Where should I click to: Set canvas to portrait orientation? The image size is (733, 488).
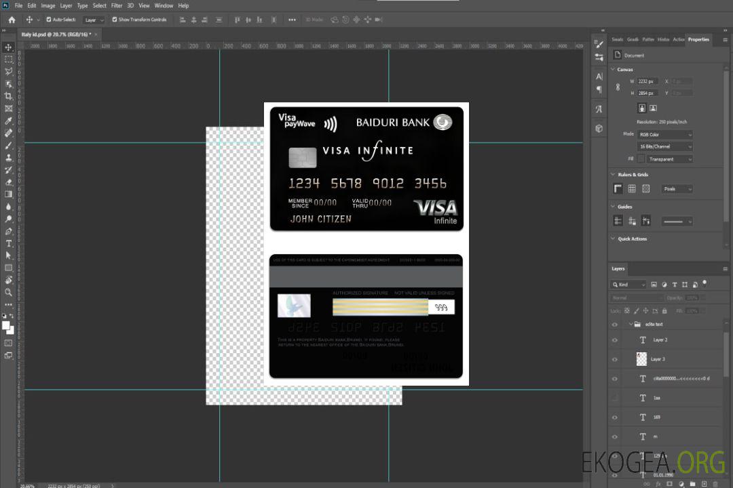[642, 108]
